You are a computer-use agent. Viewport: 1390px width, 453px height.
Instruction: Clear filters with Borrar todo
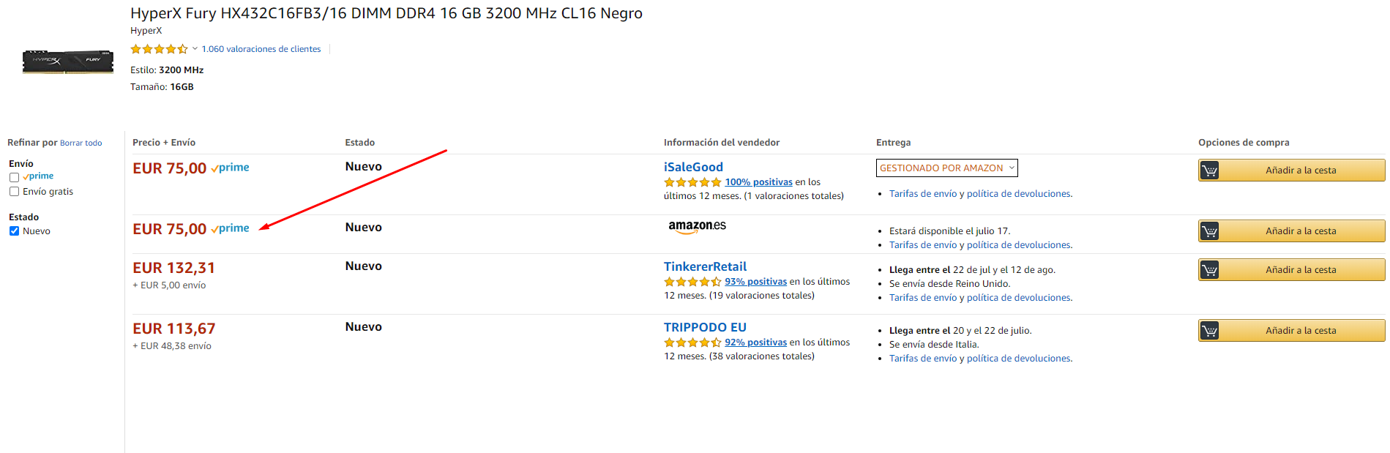tap(81, 143)
